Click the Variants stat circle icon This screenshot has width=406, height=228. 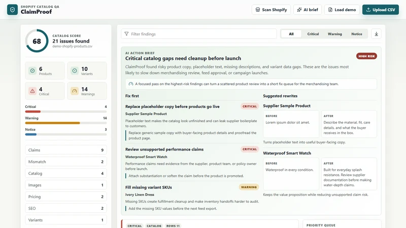(x=75, y=70)
